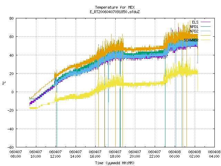The image size is (221, 166).
Task: Click the 060407 date label above 08:00
Action: point(16,152)
